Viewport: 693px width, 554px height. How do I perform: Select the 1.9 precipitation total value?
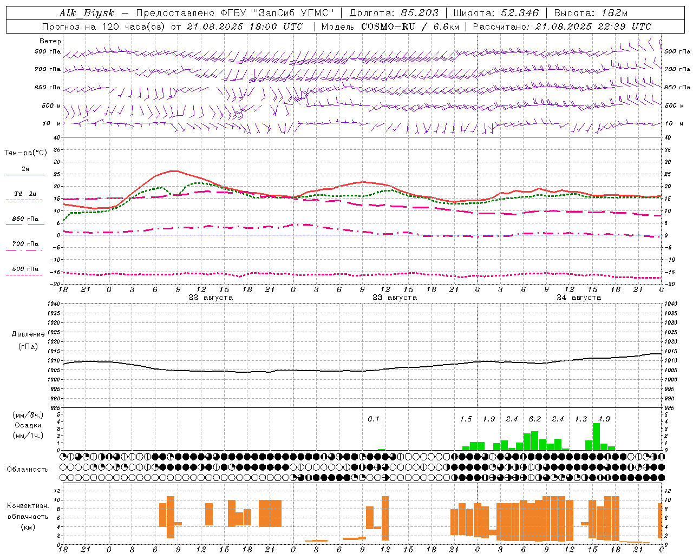tap(489, 419)
